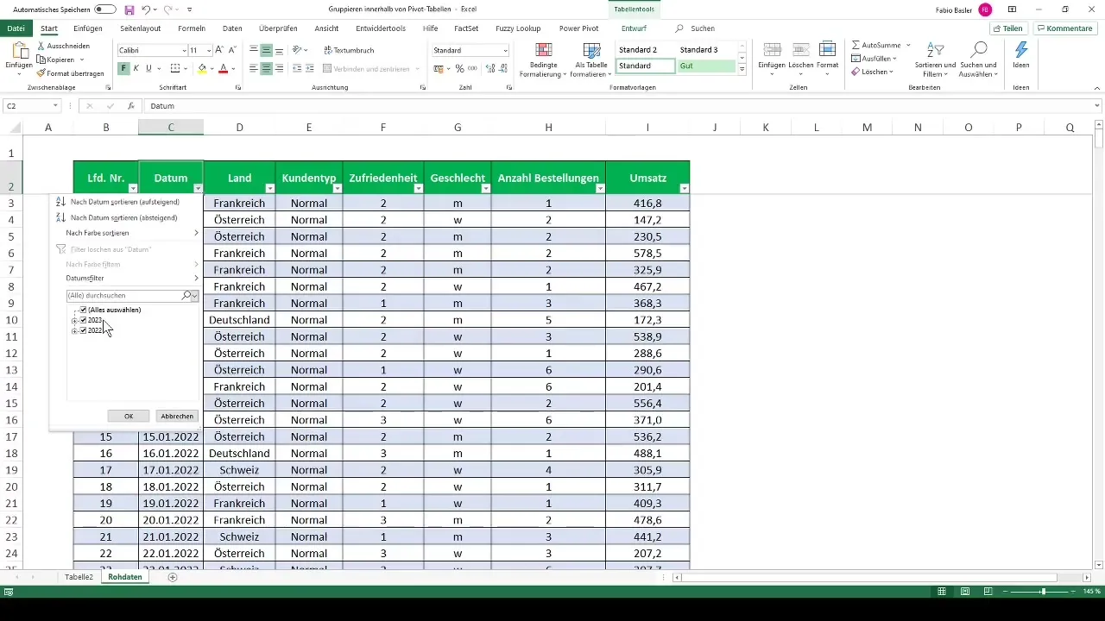
Task: Switch to page layout view in status bar
Action: pos(964,592)
